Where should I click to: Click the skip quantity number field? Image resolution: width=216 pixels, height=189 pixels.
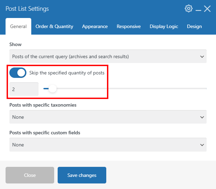pos(24,89)
